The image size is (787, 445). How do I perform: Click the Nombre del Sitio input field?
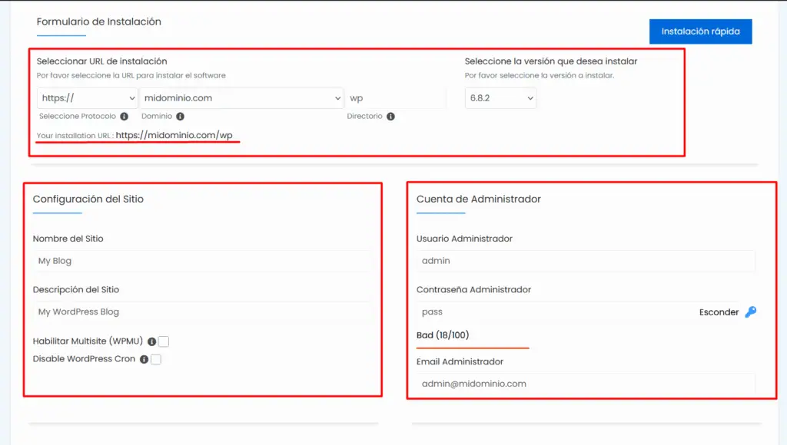tap(203, 261)
